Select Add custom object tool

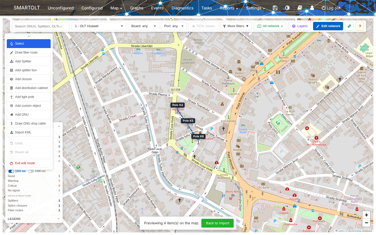tap(29, 106)
